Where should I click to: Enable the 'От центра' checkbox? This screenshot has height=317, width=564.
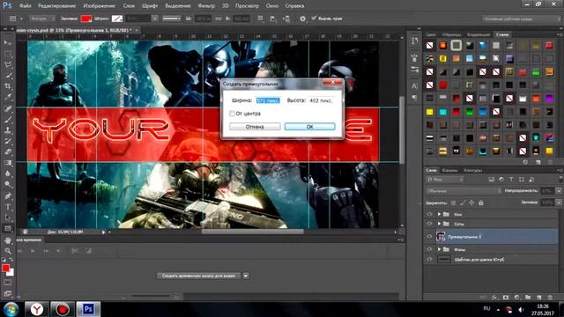232,114
